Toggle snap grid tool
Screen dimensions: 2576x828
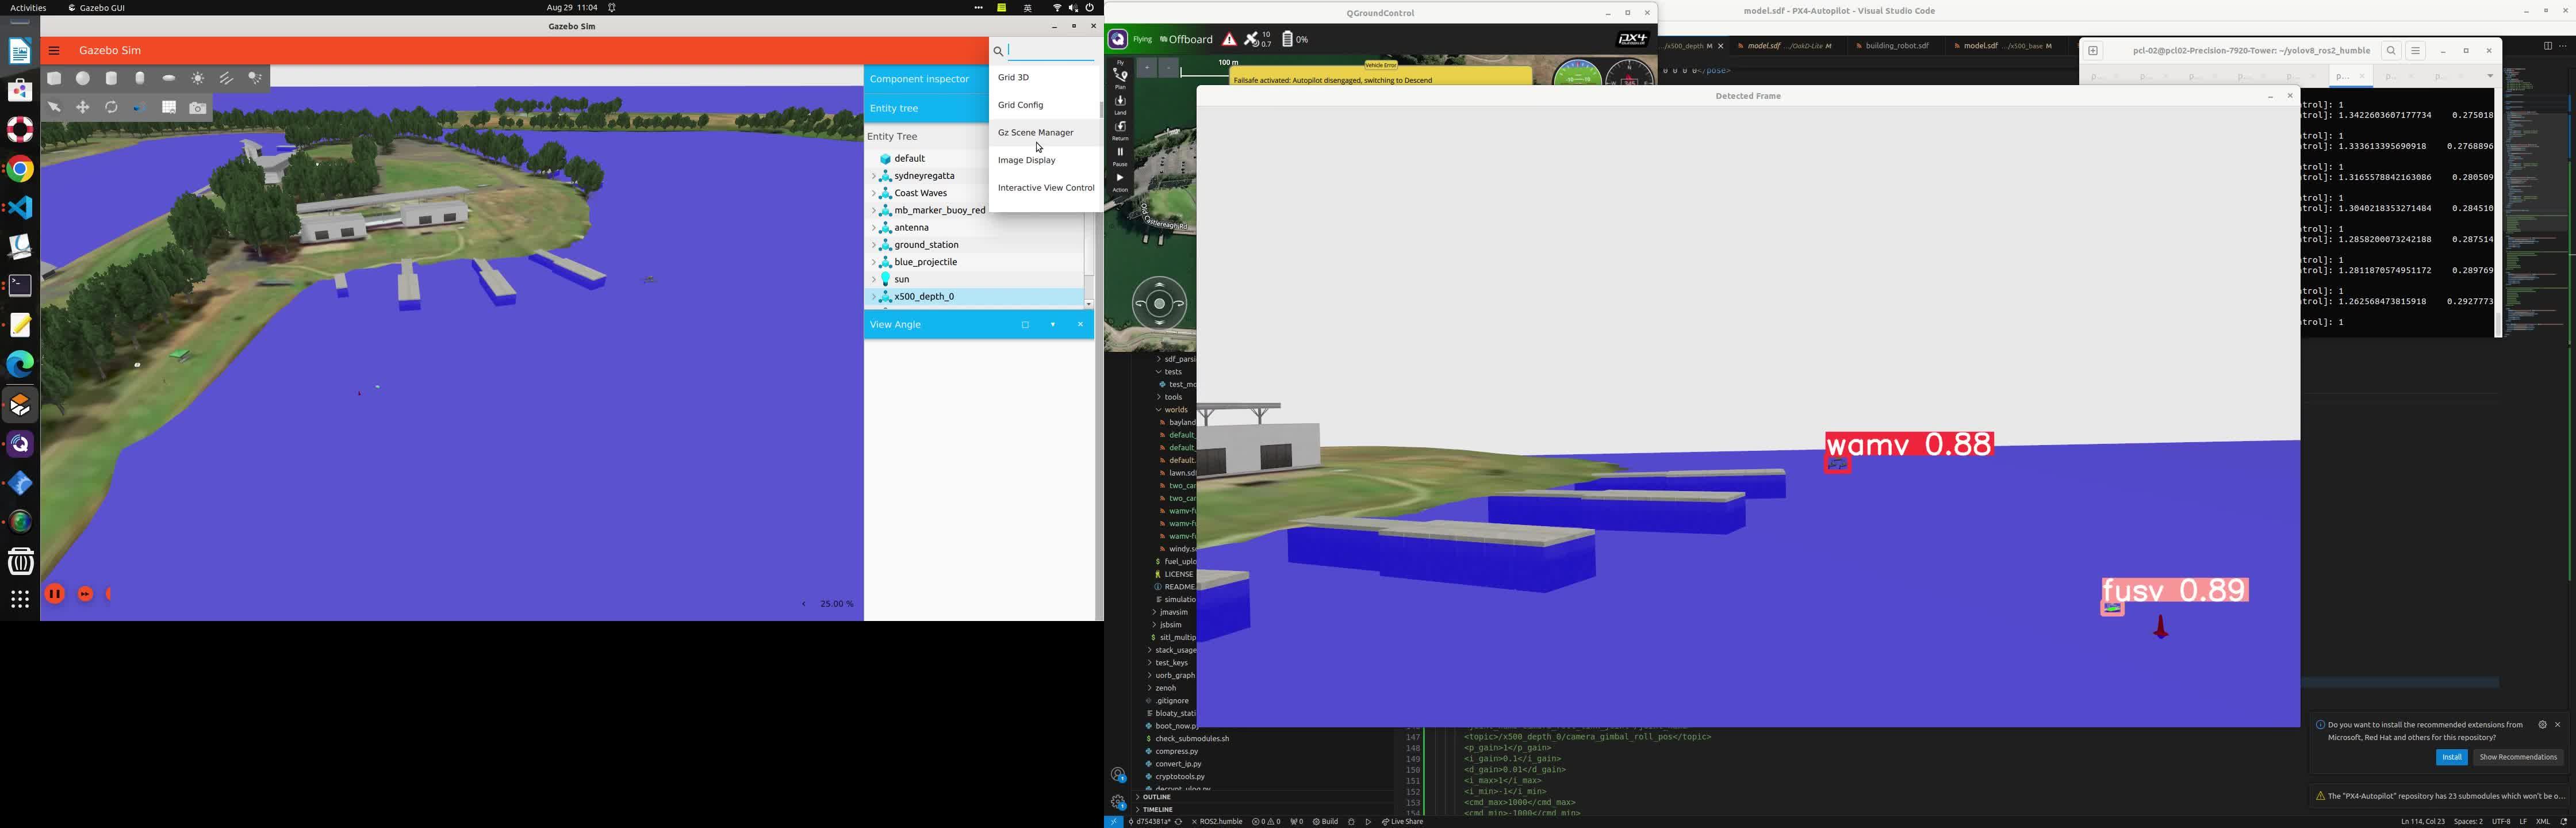click(x=169, y=107)
